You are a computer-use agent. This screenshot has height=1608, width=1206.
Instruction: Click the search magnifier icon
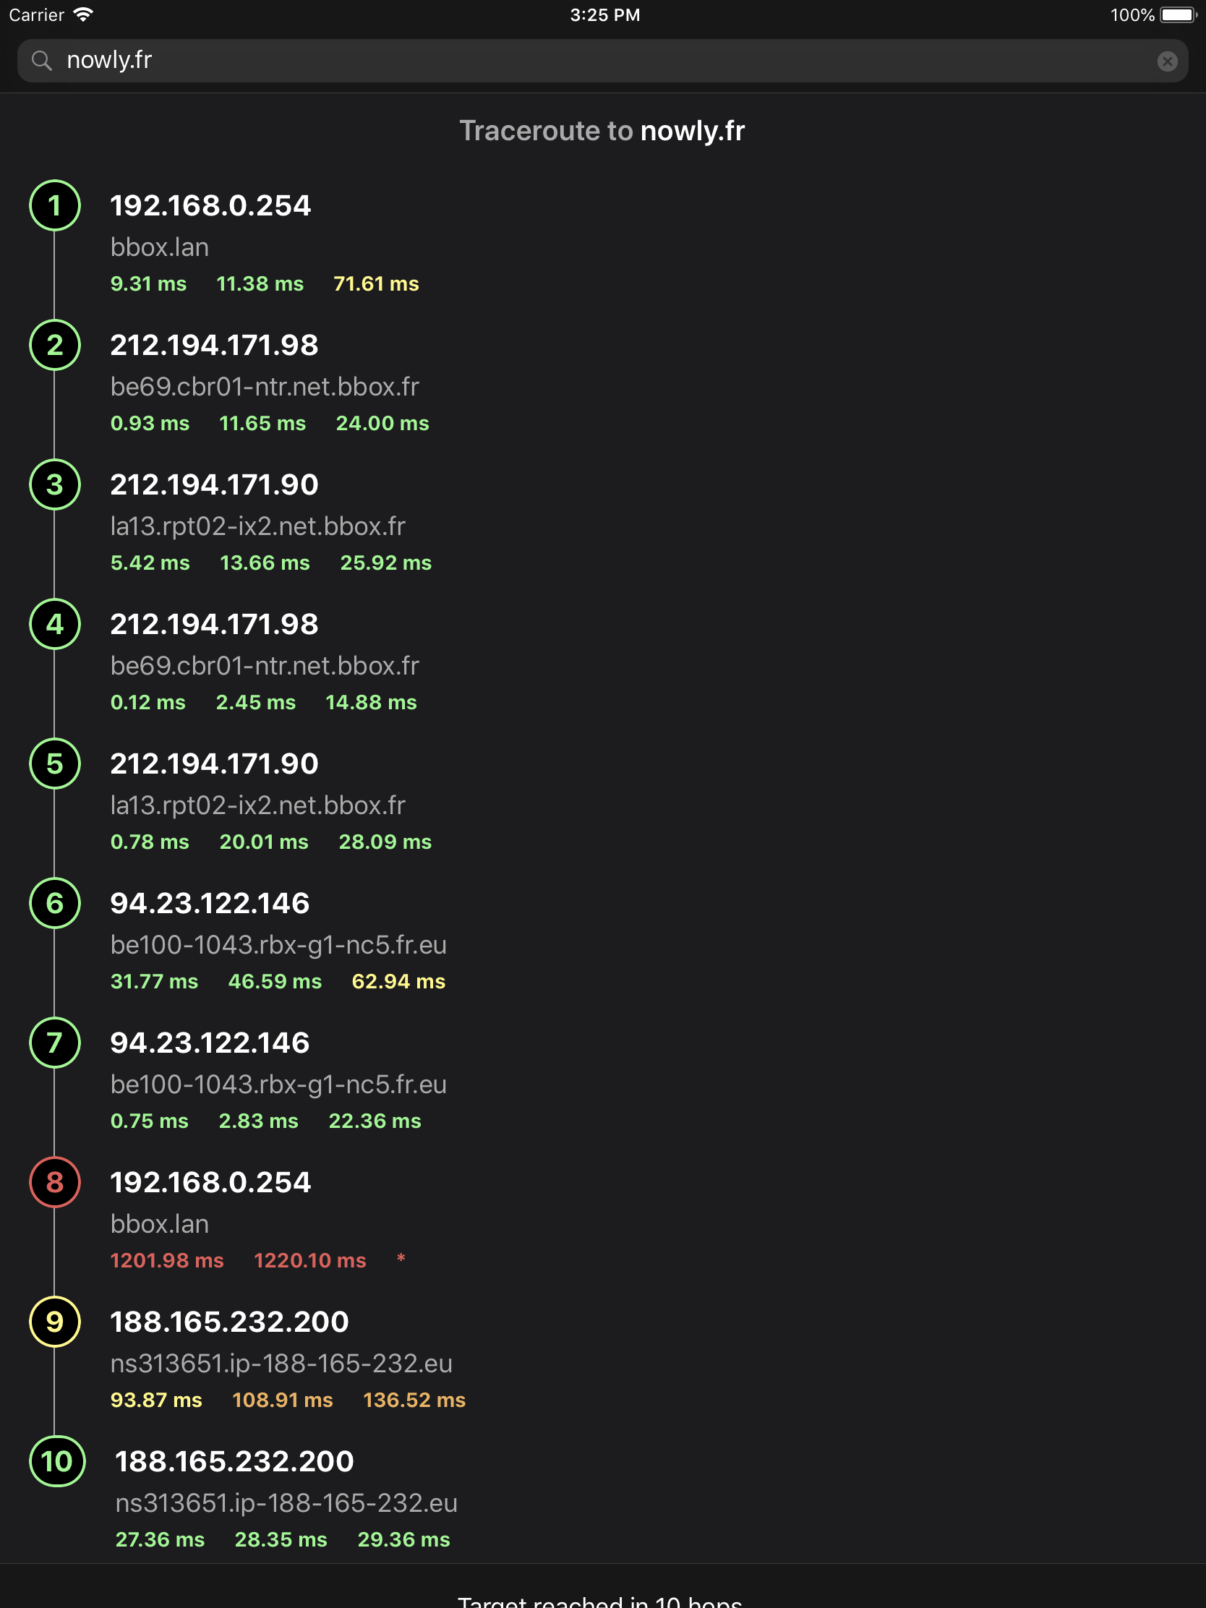(42, 60)
